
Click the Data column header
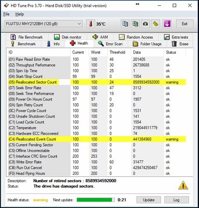coord(147,53)
